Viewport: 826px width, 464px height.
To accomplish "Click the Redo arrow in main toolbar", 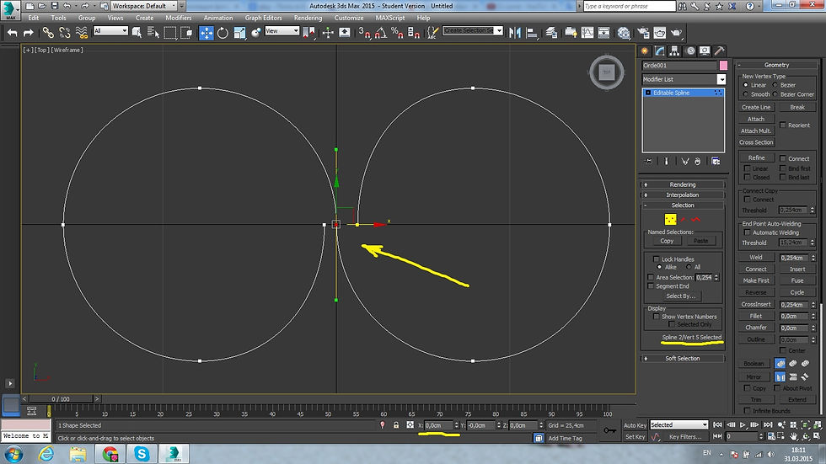I will pyautogui.click(x=29, y=33).
